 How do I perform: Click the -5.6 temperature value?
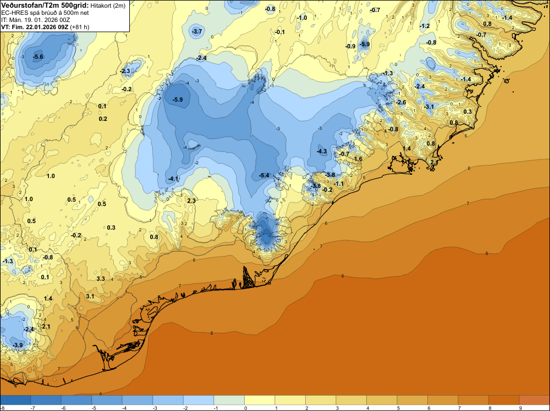(38, 57)
